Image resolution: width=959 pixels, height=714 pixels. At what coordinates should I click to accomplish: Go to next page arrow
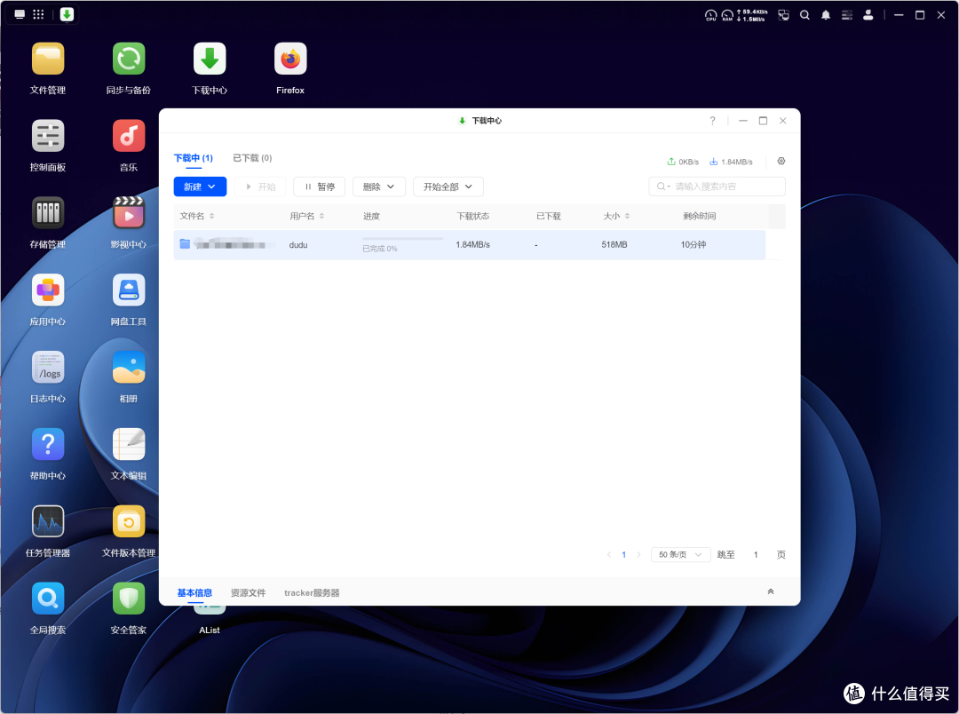pyautogui.click(x=638, y=554)
